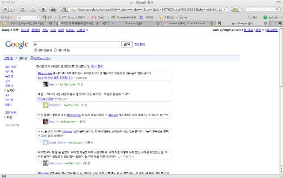283x178 pixels.
Task: Click the find-word magnifier icon in Google toolbar
Action: (x=181, y=18)
